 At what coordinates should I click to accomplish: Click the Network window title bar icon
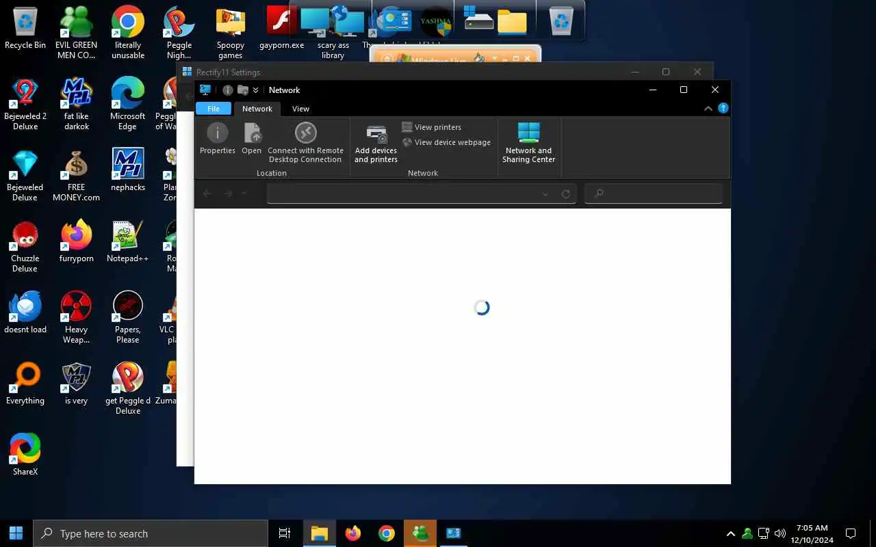point(205,90)
